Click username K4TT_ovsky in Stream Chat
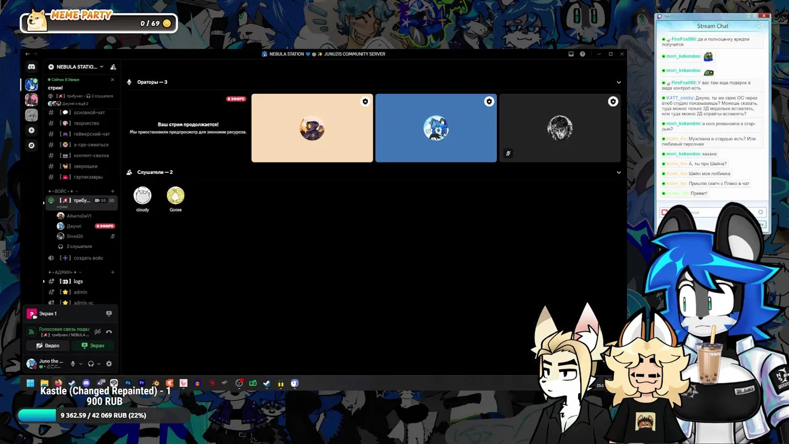Screen dimensions: 789x444 pyautogui.click(x=680, y=97)
